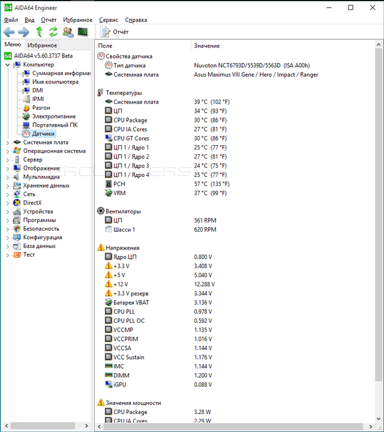Expand the Сервер tree node
384x432 pixels.
pyautogui.click(x=8, y=160)
